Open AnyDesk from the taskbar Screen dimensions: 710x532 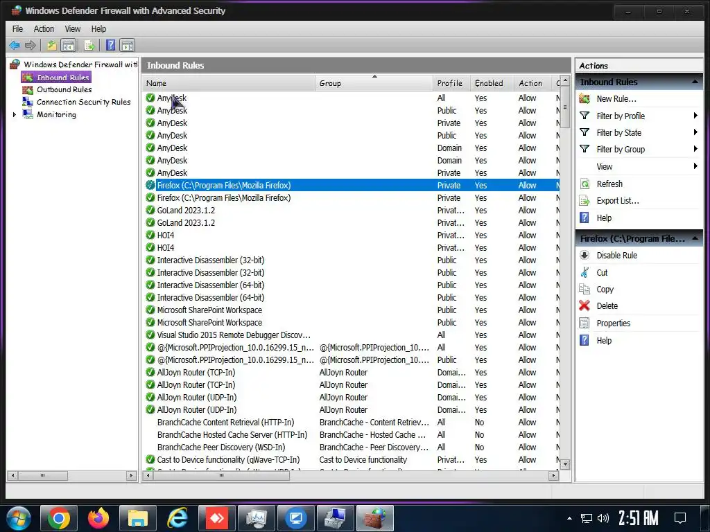(x=216, y=518)
